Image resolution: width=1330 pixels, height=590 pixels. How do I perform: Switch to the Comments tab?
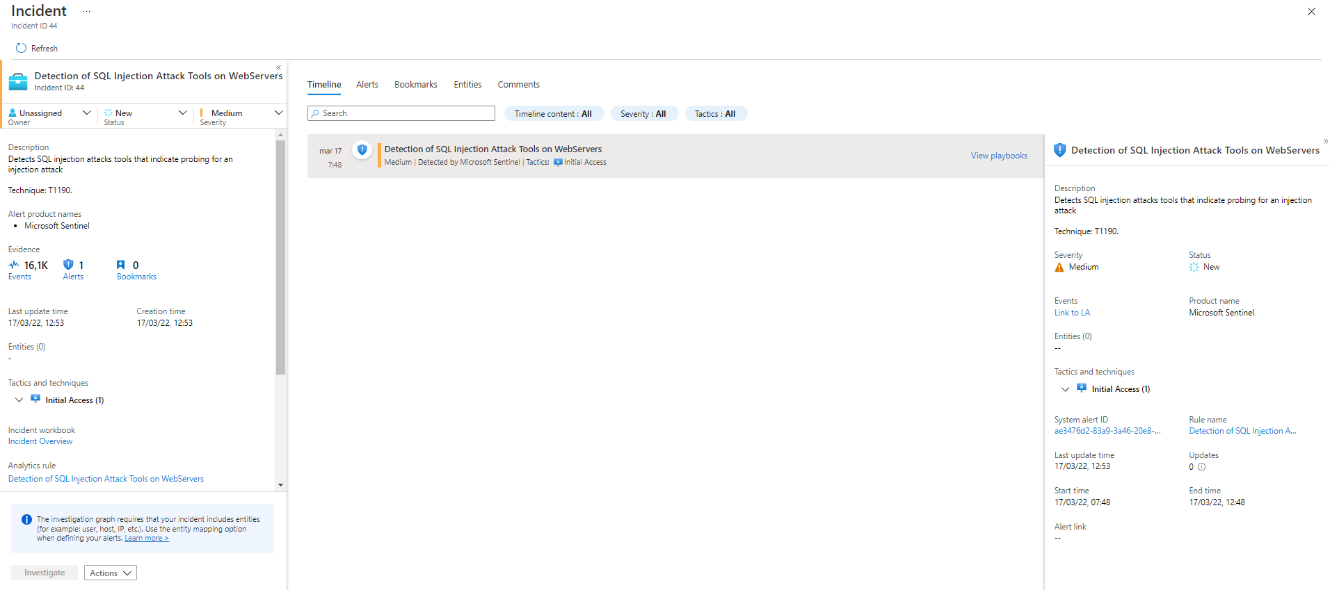click(x=518, y=85)
